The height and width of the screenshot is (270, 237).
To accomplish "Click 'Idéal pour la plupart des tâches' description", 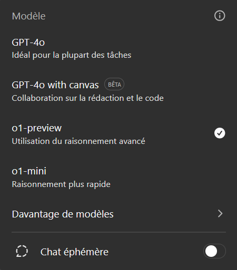I will pos(72,55).
